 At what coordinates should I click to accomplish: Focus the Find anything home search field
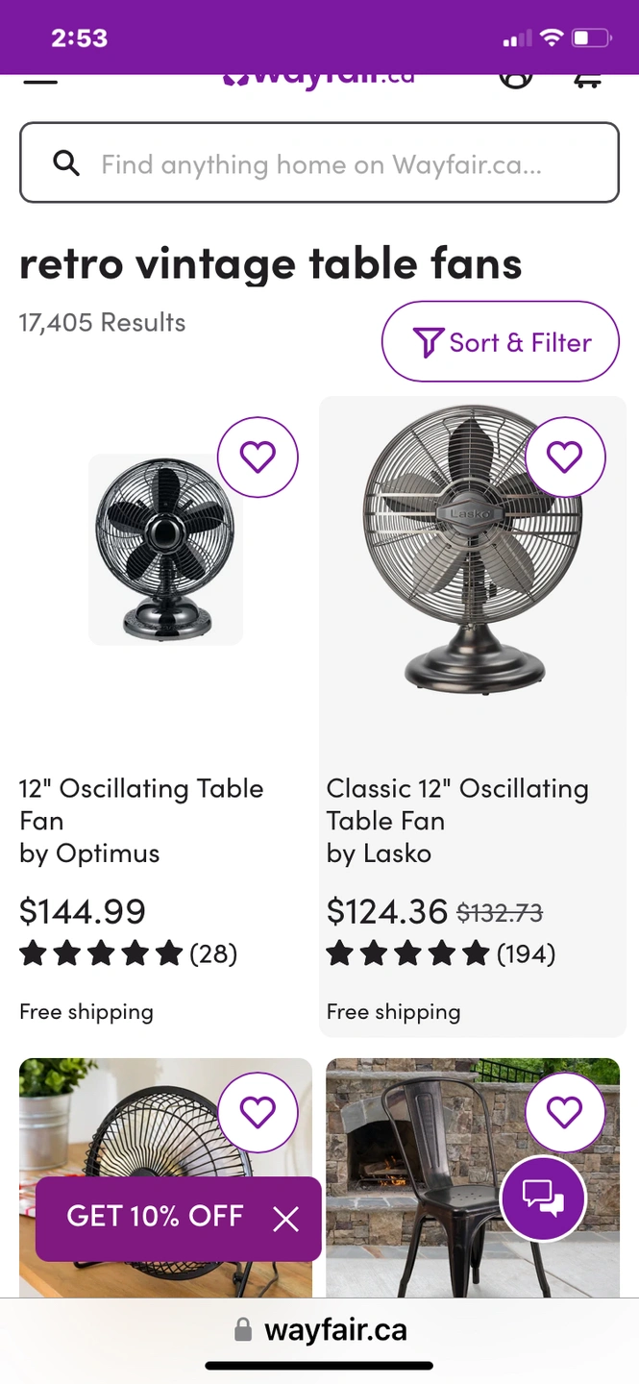319,162
